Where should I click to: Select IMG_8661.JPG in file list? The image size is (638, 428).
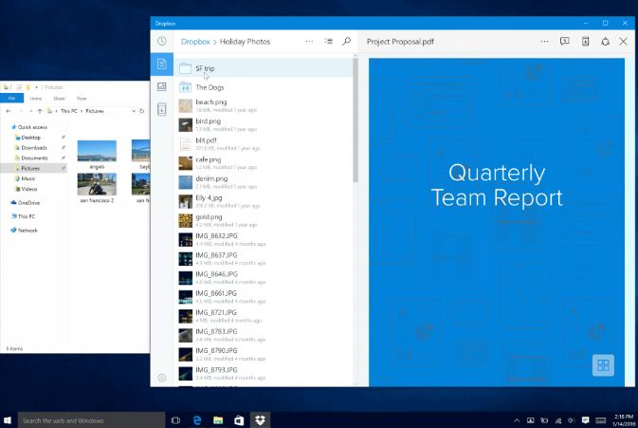(x=264, y=297)
